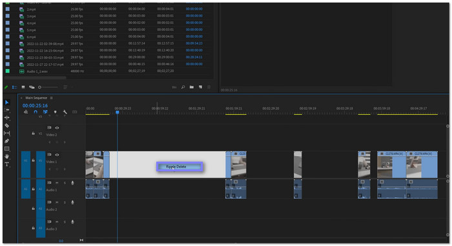Viewport: 452px width, 246px height.
Task: Mute the Audio 2 track
Action: (57, 202)
